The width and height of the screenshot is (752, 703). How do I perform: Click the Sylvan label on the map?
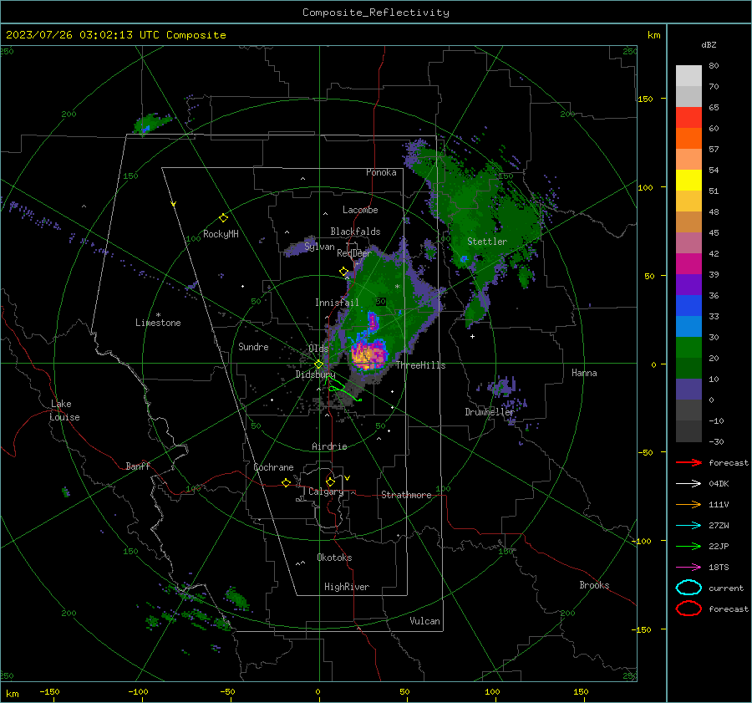pos(319,247)
